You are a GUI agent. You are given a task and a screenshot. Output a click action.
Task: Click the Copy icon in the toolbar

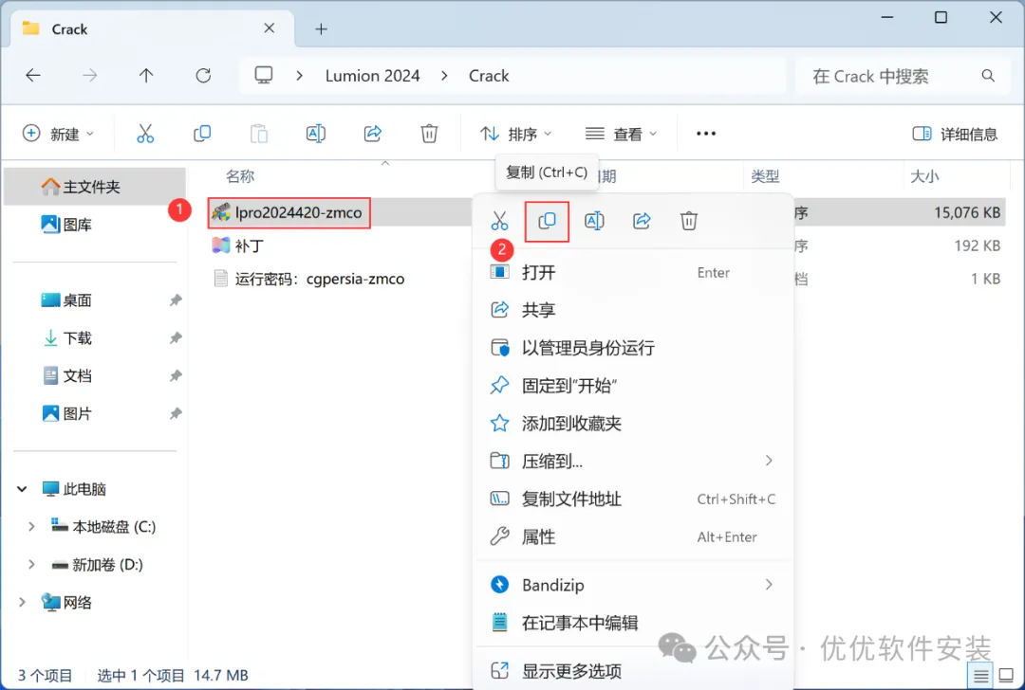(x=202, y=134)
